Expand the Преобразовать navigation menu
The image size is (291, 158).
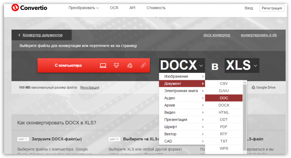(x=84, y=8)
